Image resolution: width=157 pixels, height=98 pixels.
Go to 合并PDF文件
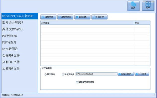pos(20,55)
